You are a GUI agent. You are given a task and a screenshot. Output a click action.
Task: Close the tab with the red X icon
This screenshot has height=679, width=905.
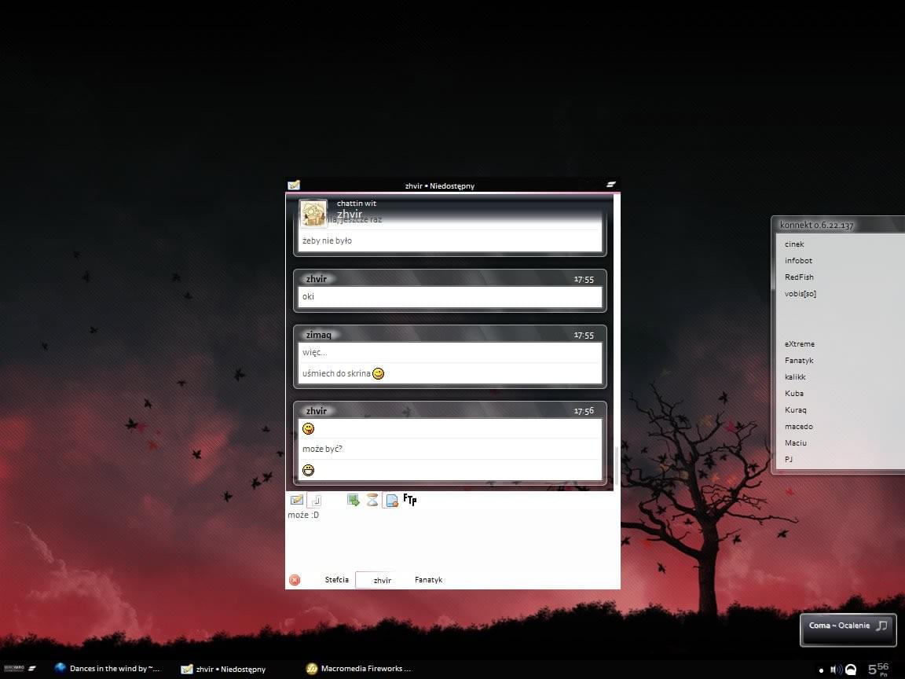pos(295,580)
